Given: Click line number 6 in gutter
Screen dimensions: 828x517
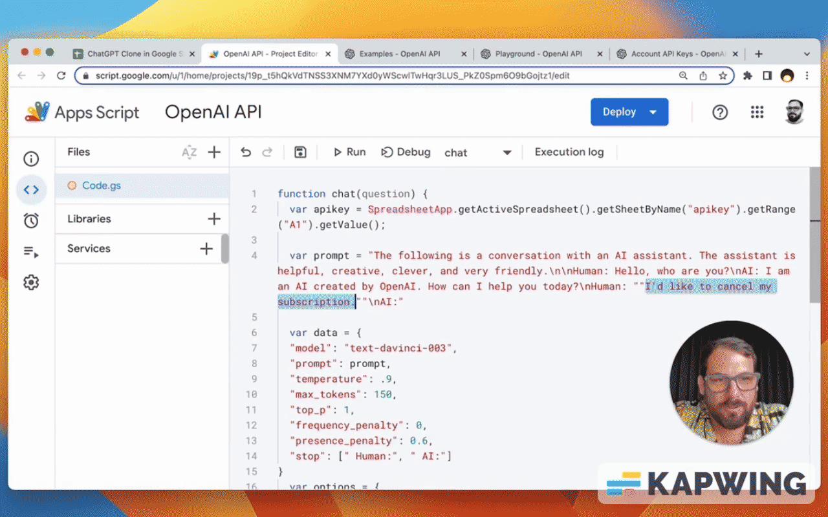Looking at the screenshot, I should [254, 333].
